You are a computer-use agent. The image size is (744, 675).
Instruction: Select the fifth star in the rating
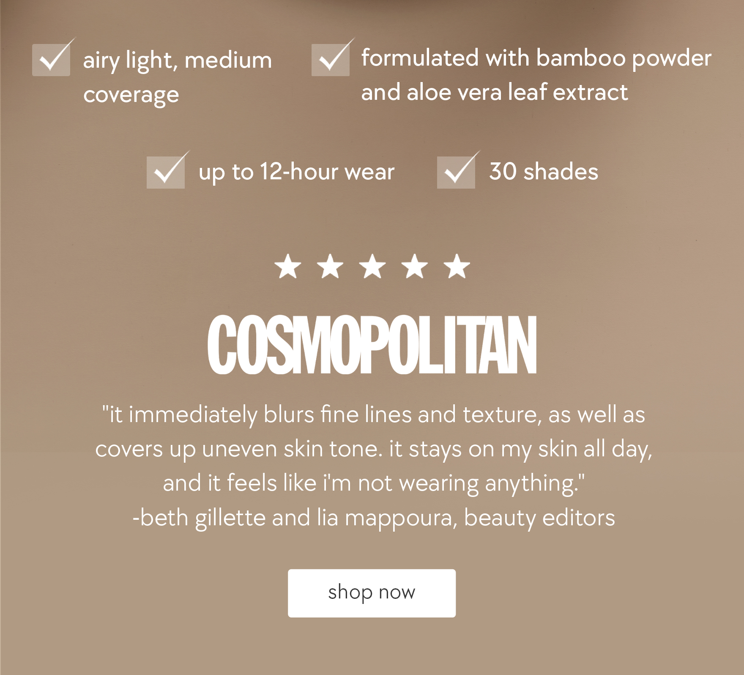[x=457, y=265]
